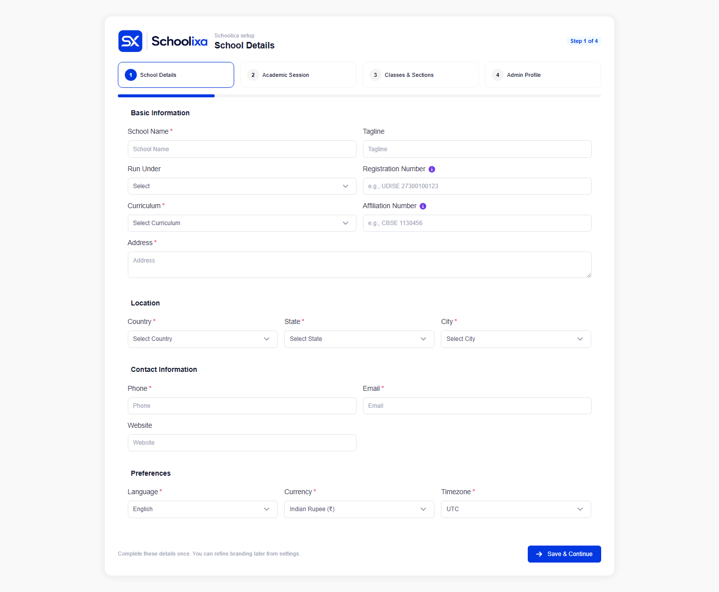This screenshot has height=592, width=719.
Task: Click the Address textarea resize handle
Action: tap(589, 275)
